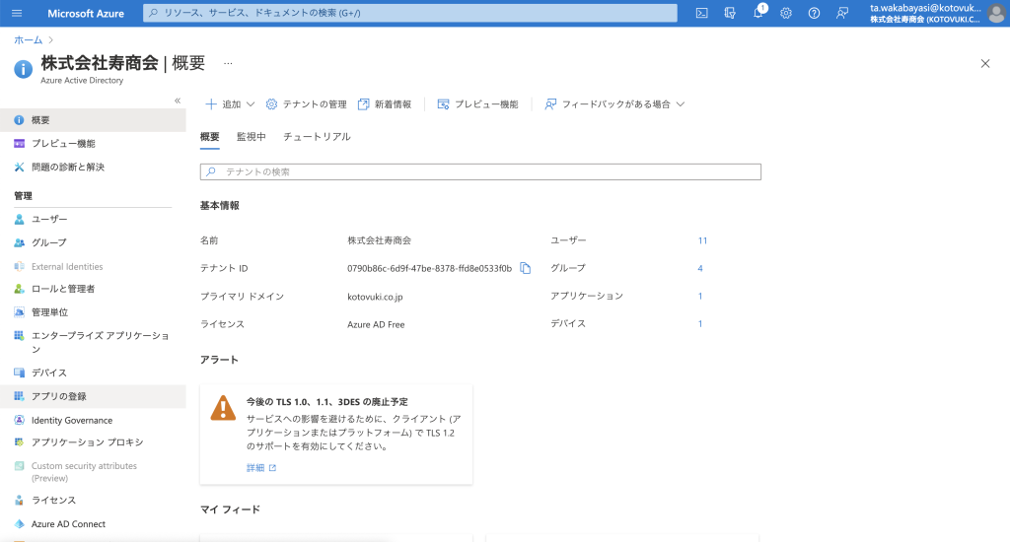Click the 管理単位 sidebar icon

(20, 312)
